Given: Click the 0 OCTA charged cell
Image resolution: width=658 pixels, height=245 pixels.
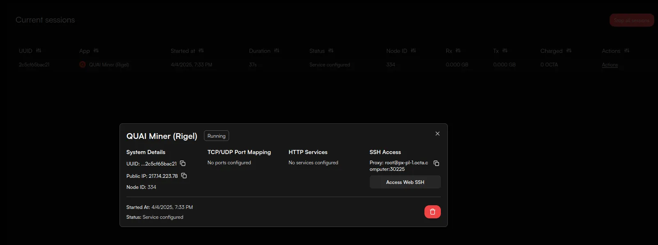Looking at the screenshot, I should point(549,65).
